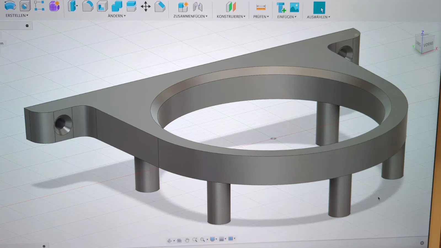Image resolution: width=441 pixels, height=248 pixels.
Task: Expand the KONSTRUIEREN dropdown
Action: pos(231,17)
